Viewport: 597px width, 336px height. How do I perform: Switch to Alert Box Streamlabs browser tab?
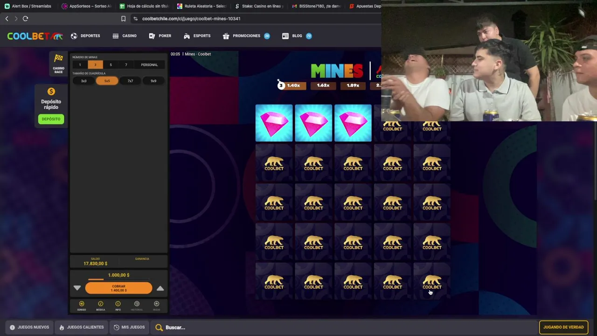point(28,6)
